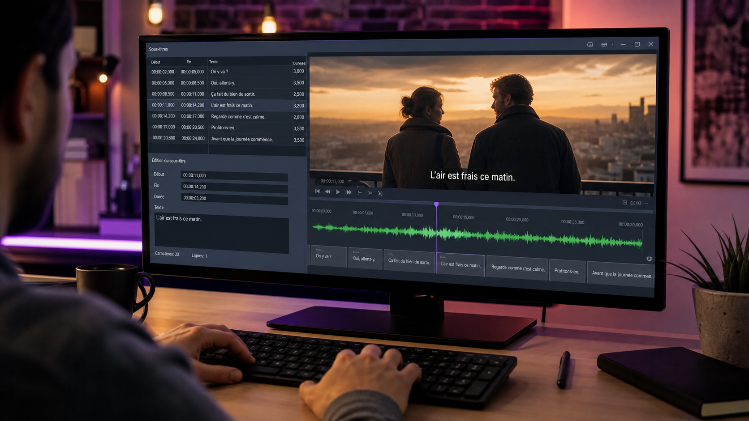Click the 00:00:24,000 end time cell

point(193,138)
